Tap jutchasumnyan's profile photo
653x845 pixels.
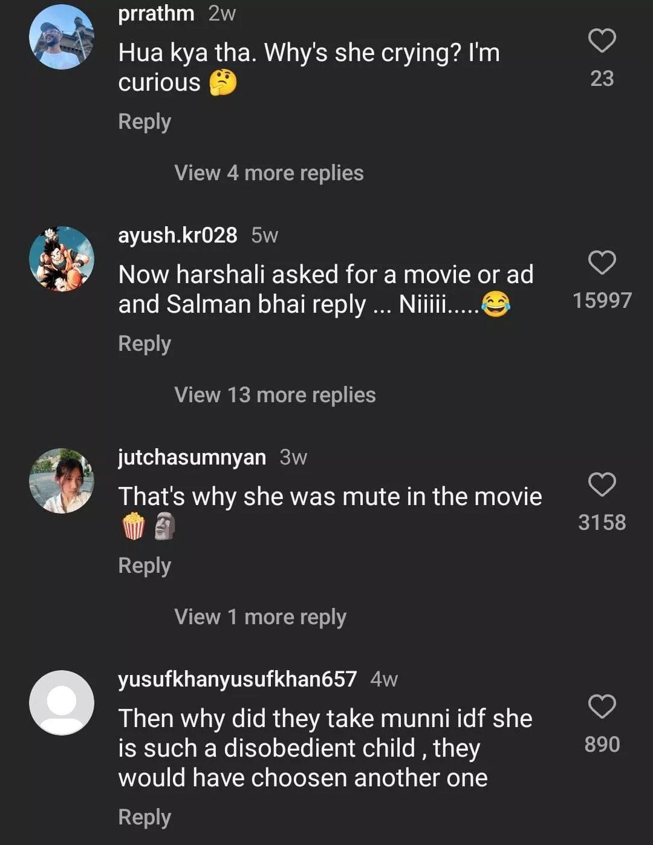point(62,481)
